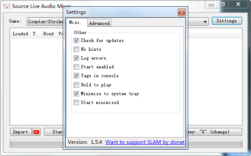Click the YouTube import icon button
251x156 pixels.
[x=36, y=132]
